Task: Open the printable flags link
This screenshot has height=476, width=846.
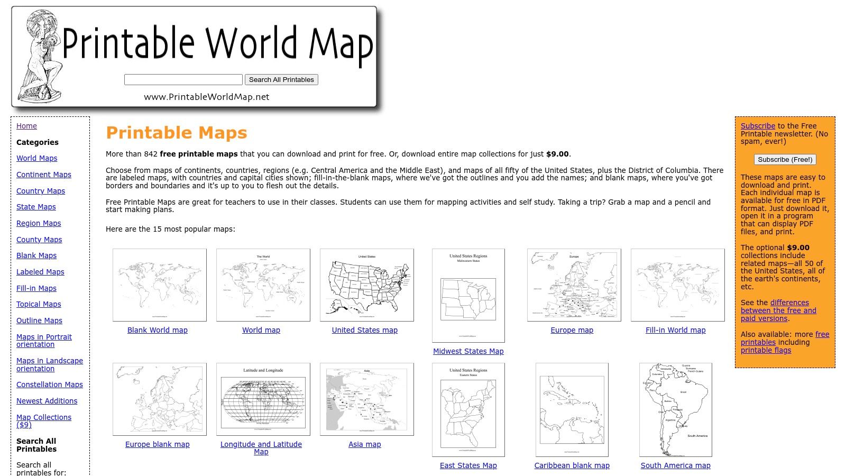Action: tap(766, 350)
